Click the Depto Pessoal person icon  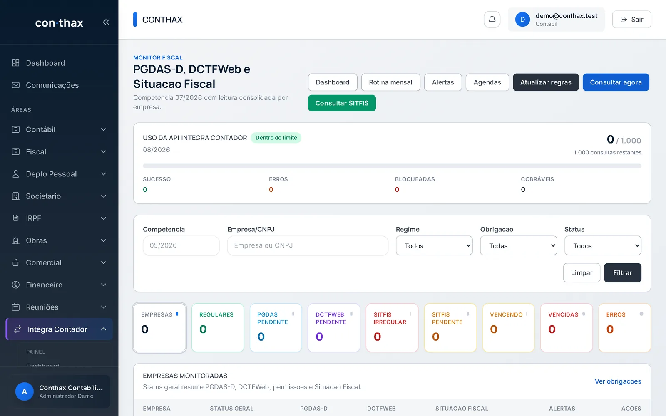click(16, 174)
